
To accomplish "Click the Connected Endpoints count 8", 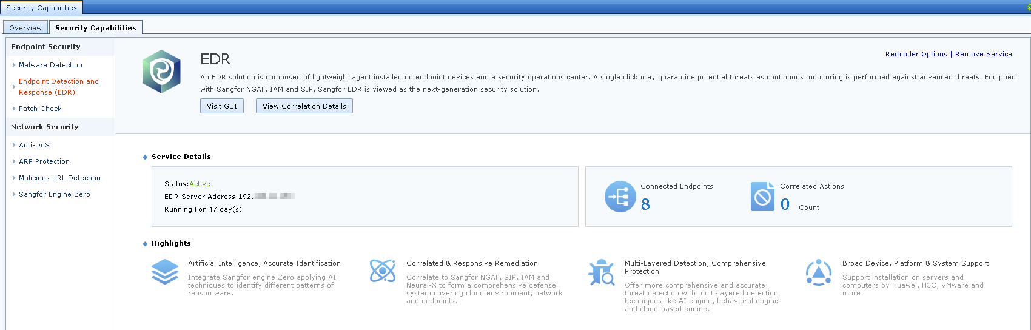I will click(x=645, y=204).
